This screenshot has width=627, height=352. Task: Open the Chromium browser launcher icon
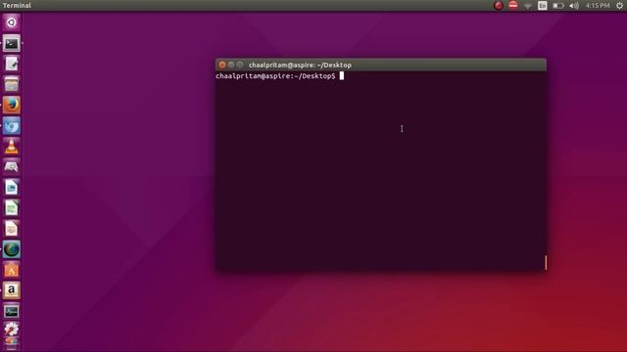point(11,126)
